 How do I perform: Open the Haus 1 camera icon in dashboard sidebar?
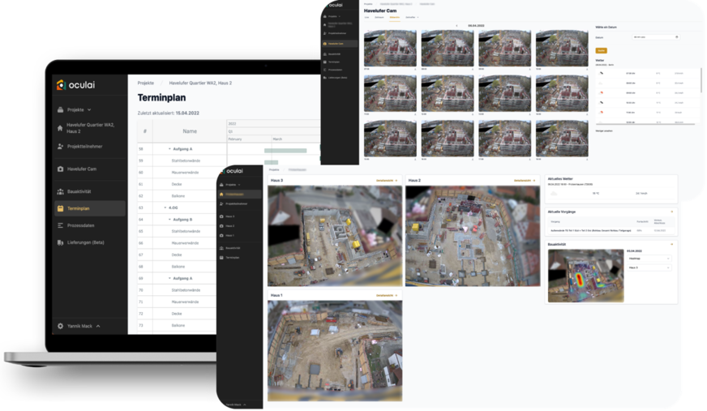point(221,235)
